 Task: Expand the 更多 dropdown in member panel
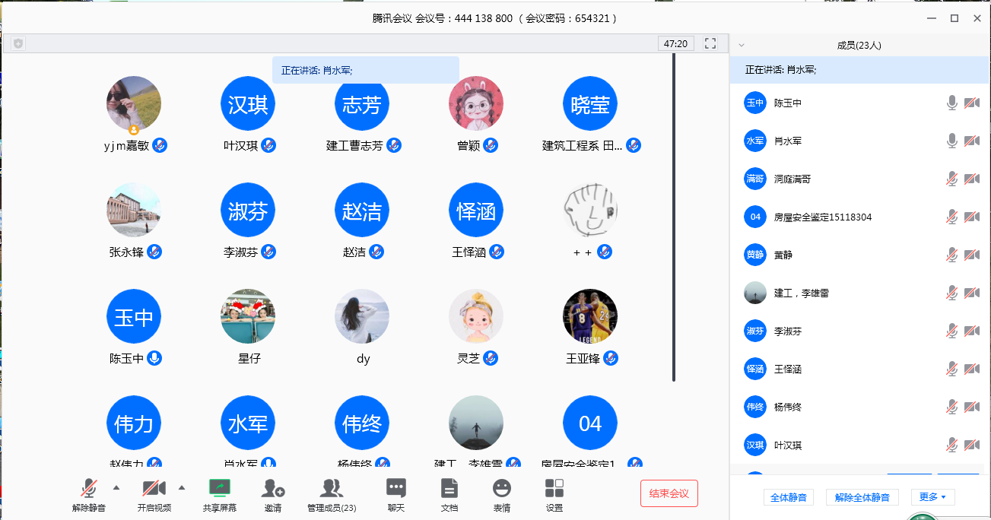click(x=932, y=496)
